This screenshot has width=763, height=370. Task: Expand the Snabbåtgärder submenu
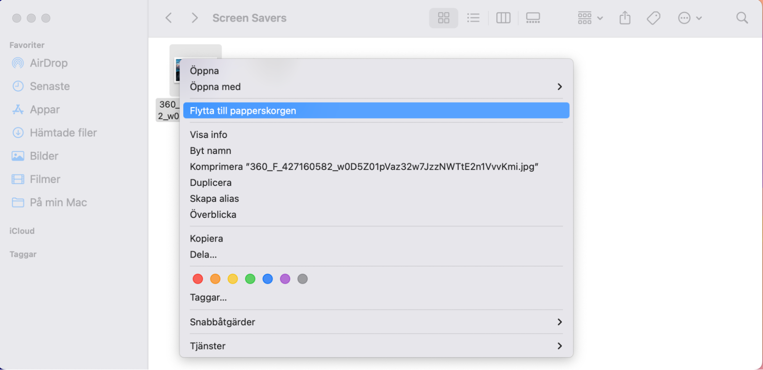376,322
